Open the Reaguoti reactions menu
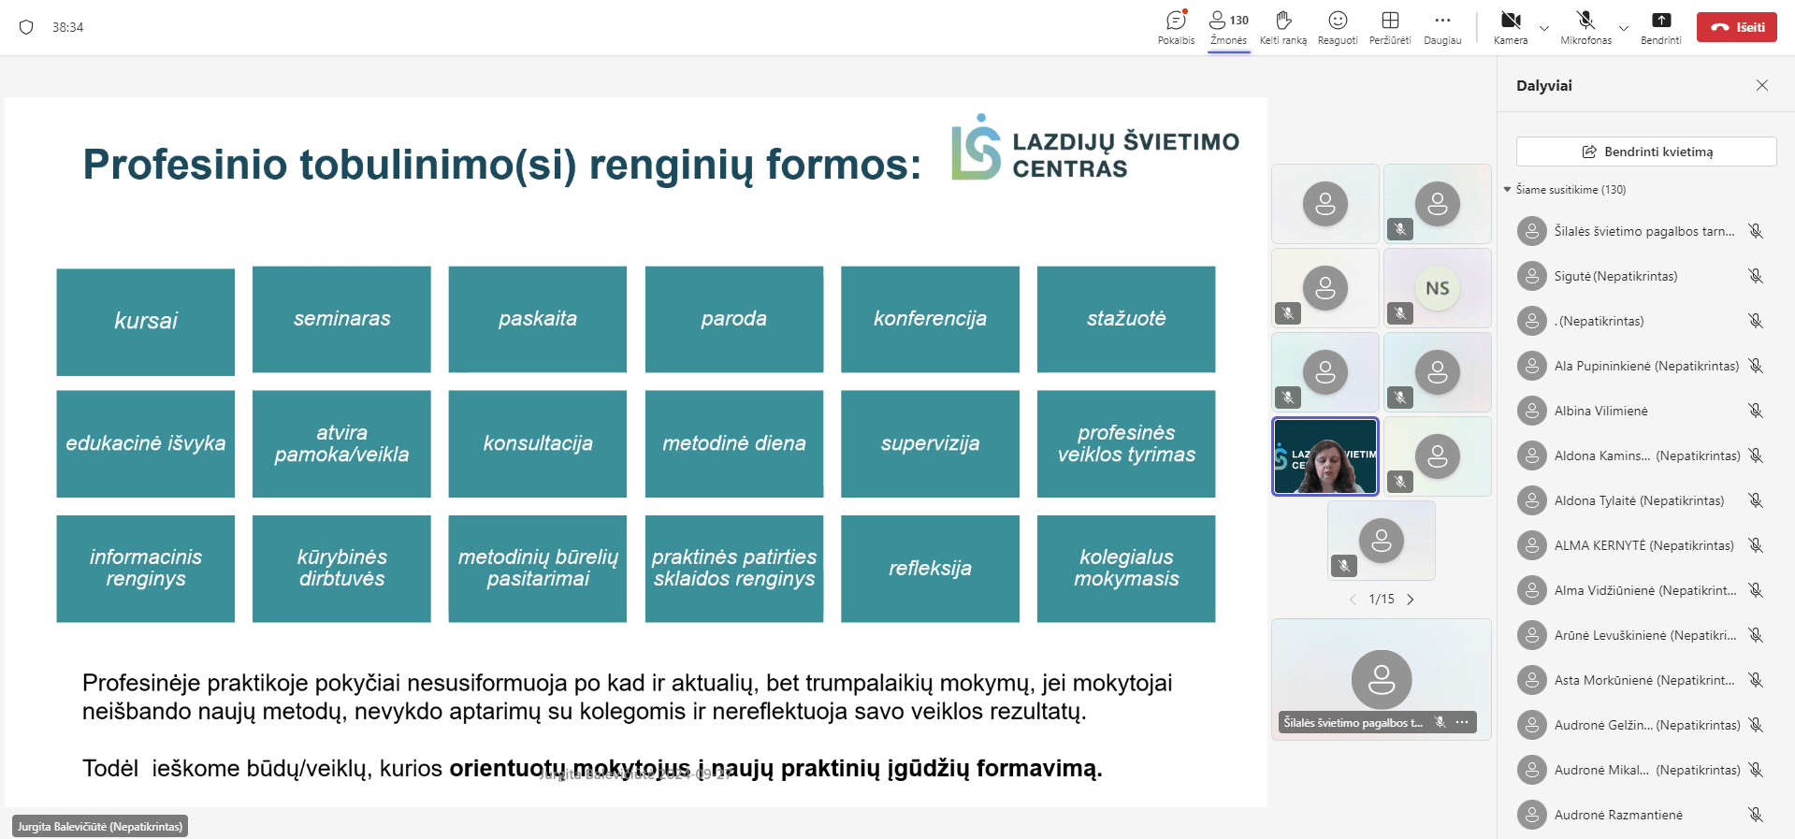The image size is (1795, 839). (1338, 26)
